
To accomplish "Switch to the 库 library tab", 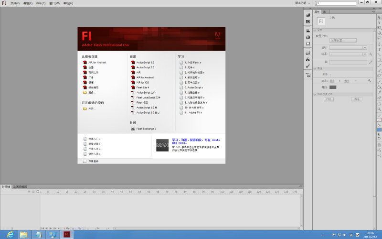I will pos(325,12).
